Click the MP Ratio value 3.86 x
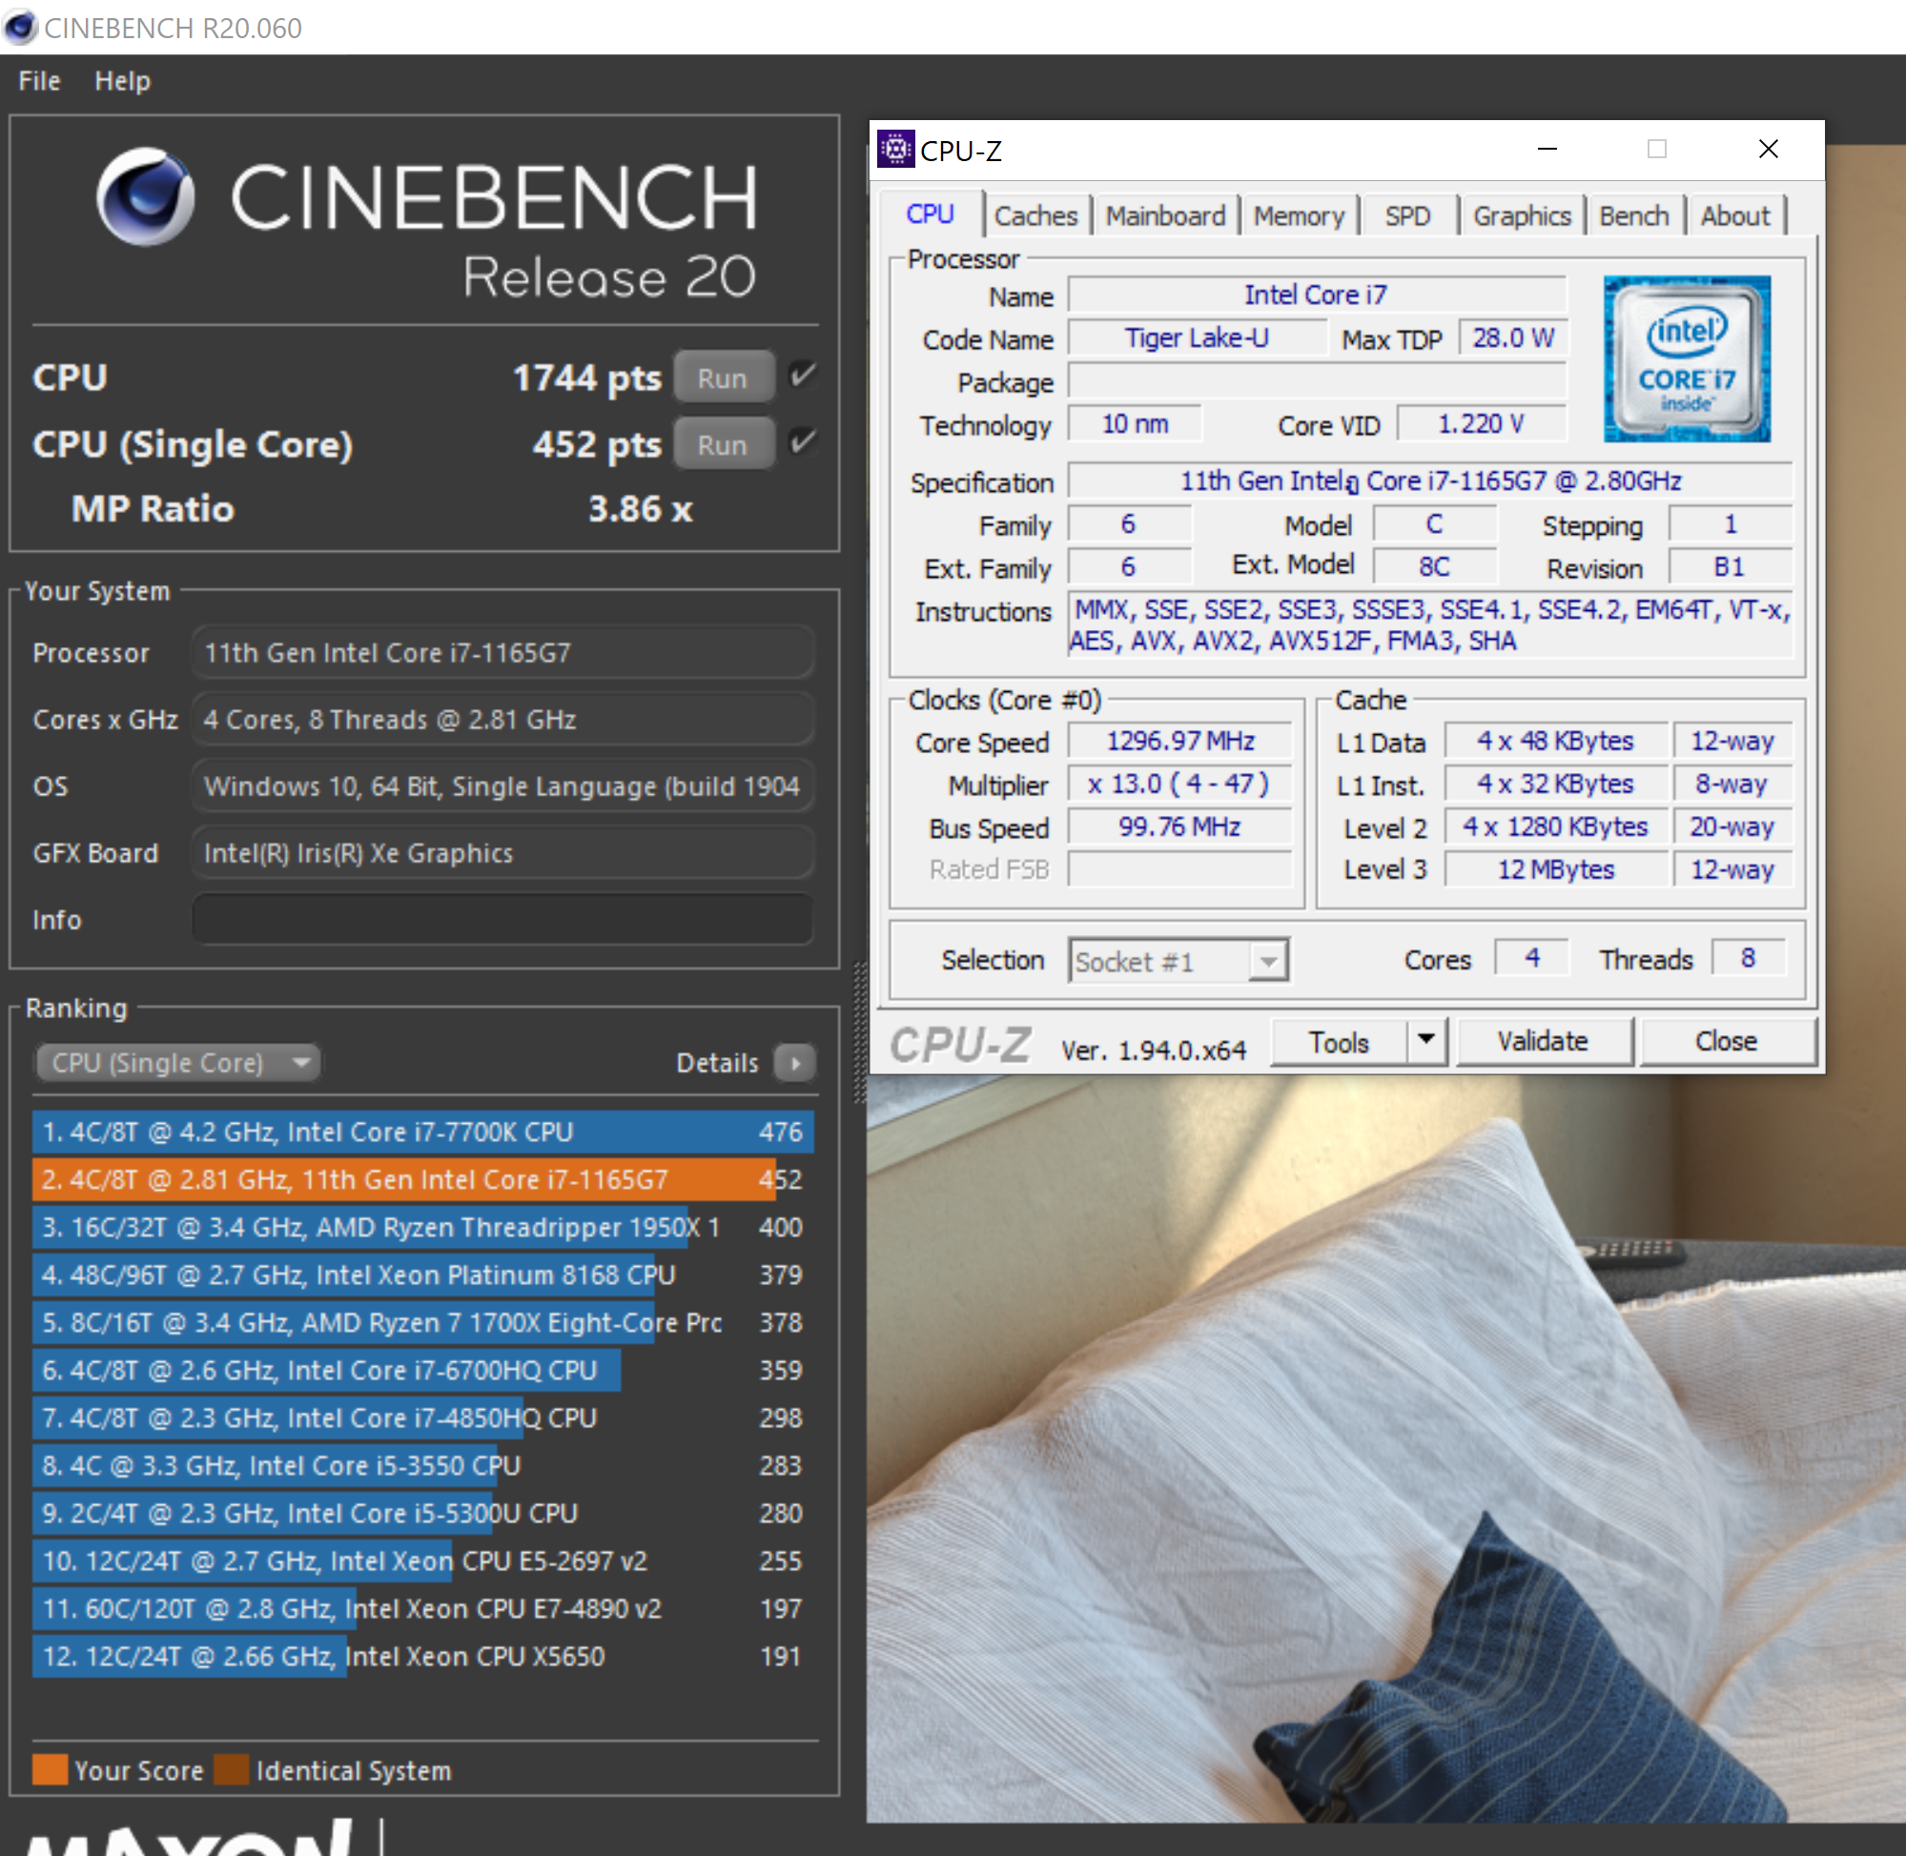 pyautogui.click(x=641, y=509)
